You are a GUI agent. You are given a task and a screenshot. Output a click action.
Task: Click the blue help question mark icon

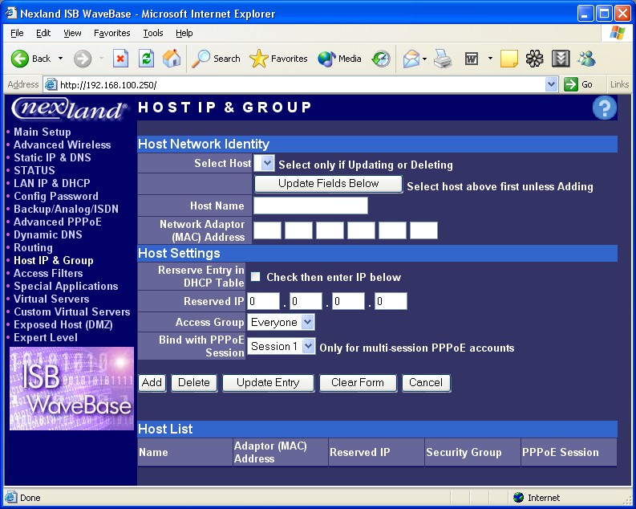coord(605,108)
